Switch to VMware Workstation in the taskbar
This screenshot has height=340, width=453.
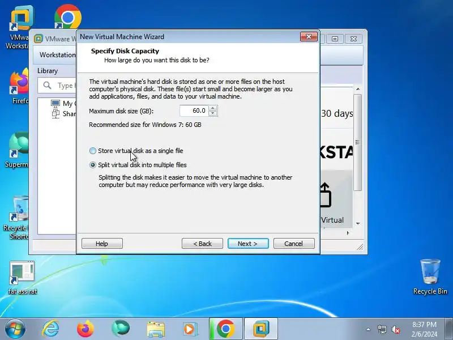[x=261, y=329]
